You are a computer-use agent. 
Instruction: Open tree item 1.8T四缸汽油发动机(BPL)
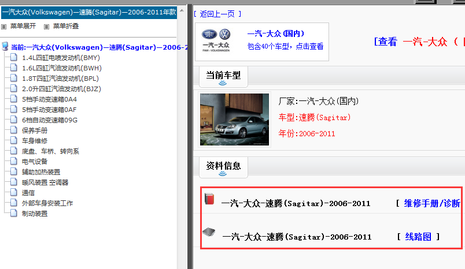click(60, 79)
